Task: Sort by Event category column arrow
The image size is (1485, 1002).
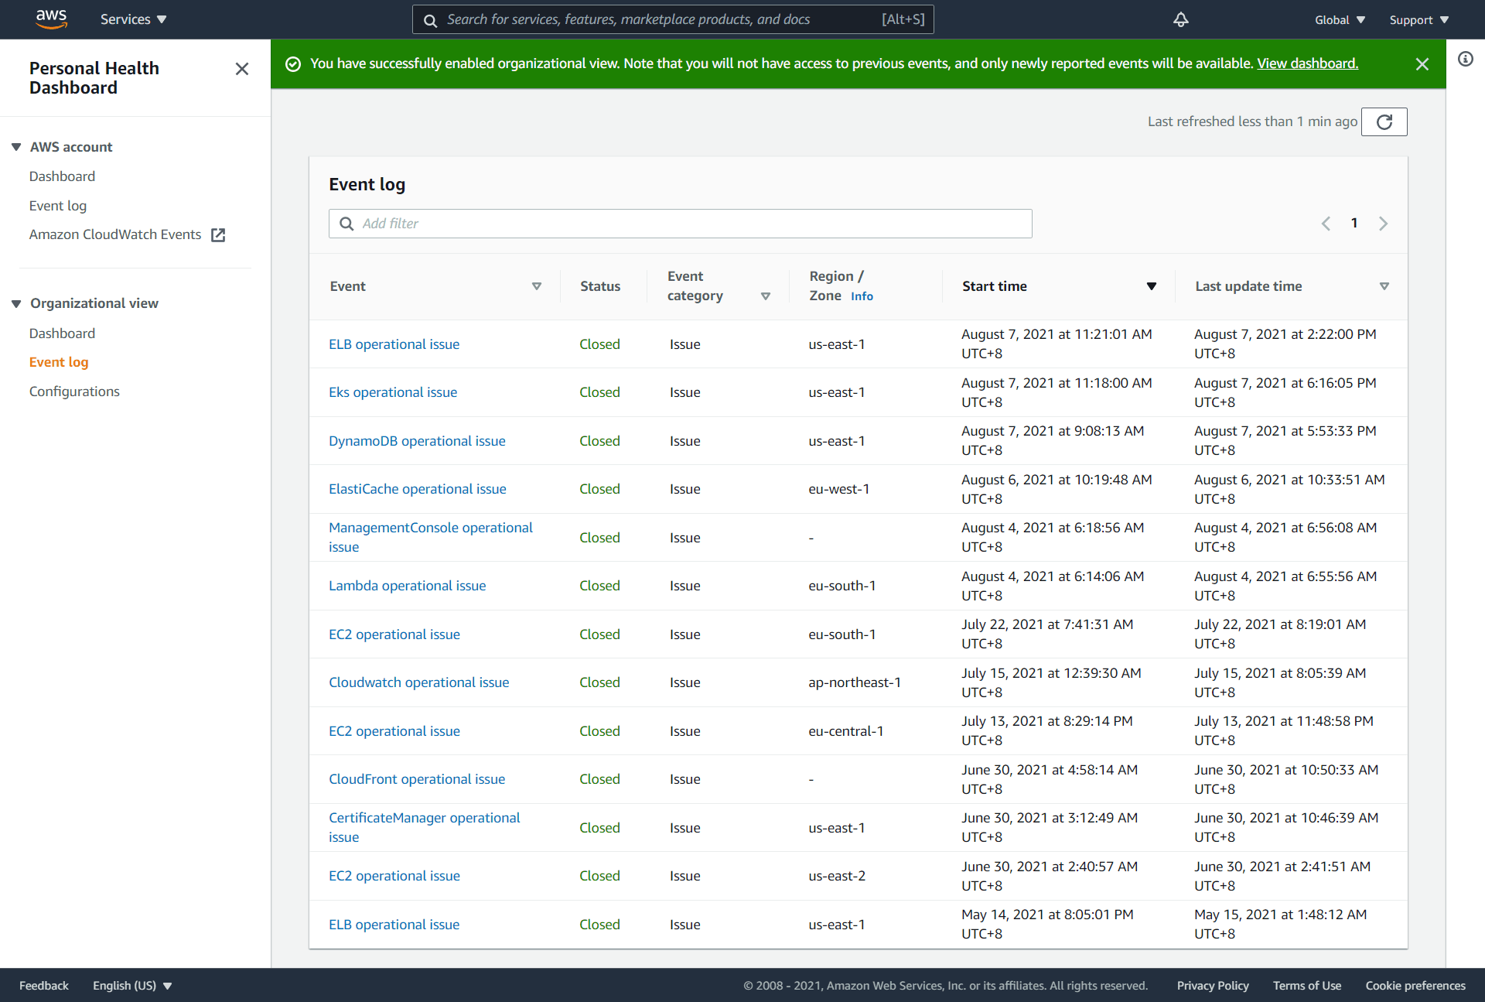Action: click(766, 296)
